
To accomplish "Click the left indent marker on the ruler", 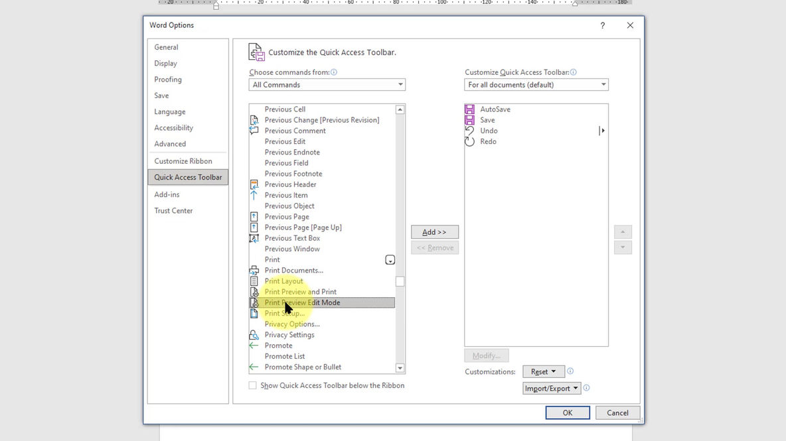I will click(216, 5).
